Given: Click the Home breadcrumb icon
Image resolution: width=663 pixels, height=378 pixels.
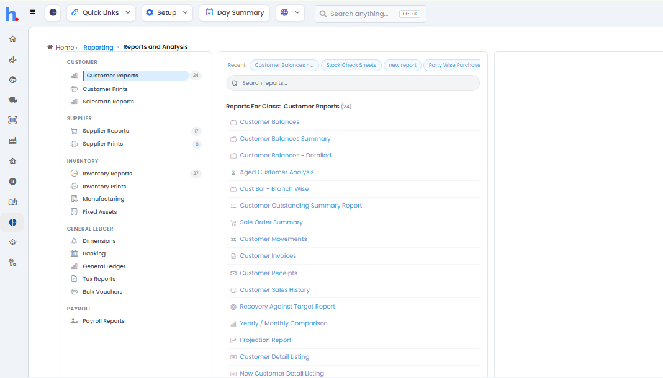Looking at the screenshot, I should click(50, 47).
